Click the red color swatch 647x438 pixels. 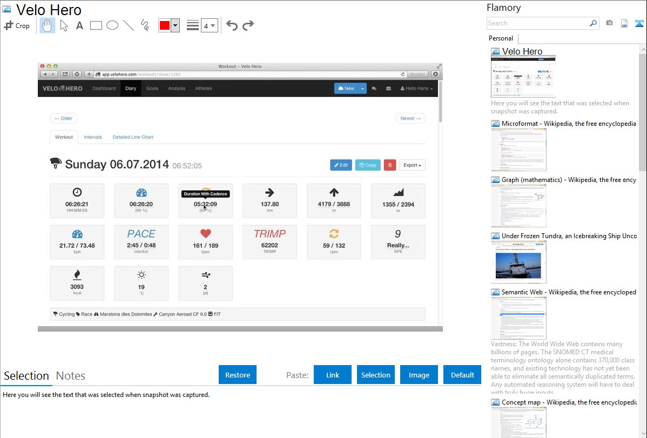[x=165, y=25]
